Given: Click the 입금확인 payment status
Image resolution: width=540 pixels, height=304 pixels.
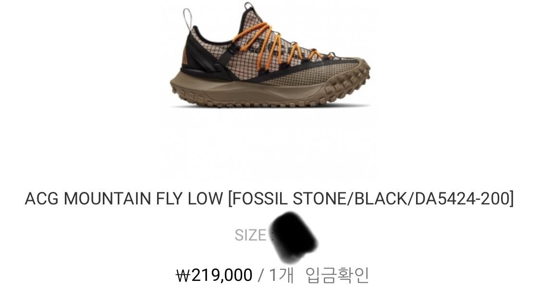Looking at the screenshot, I should [x=337, y=275].
